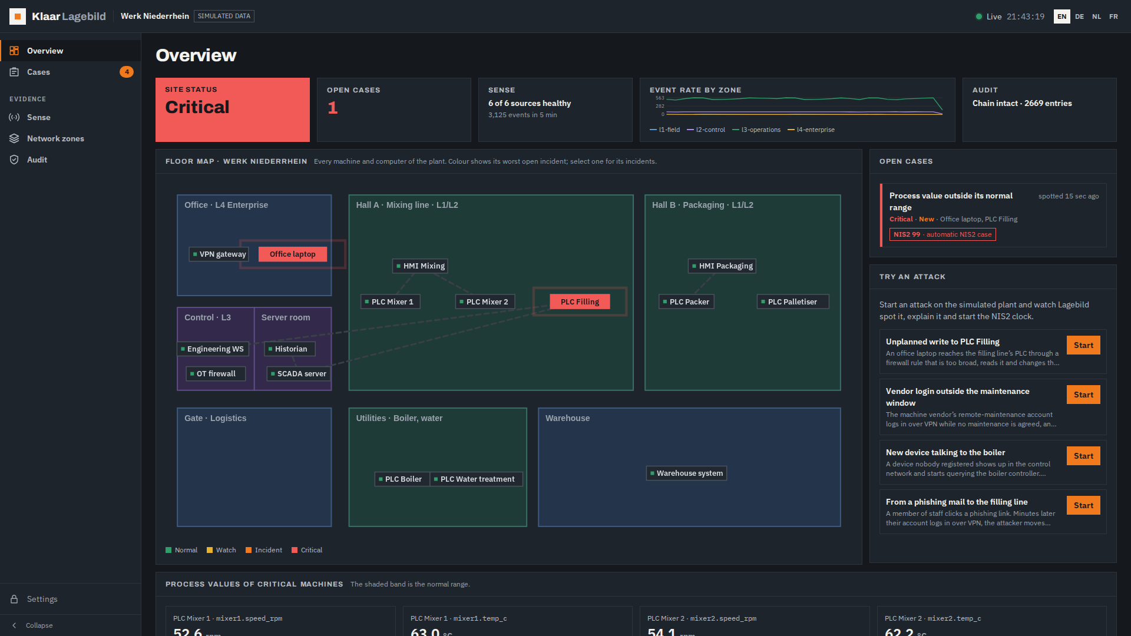This screenshot has width=1131, height=636.
Task: Click the green Live status dot
Action: click(979, 16)
